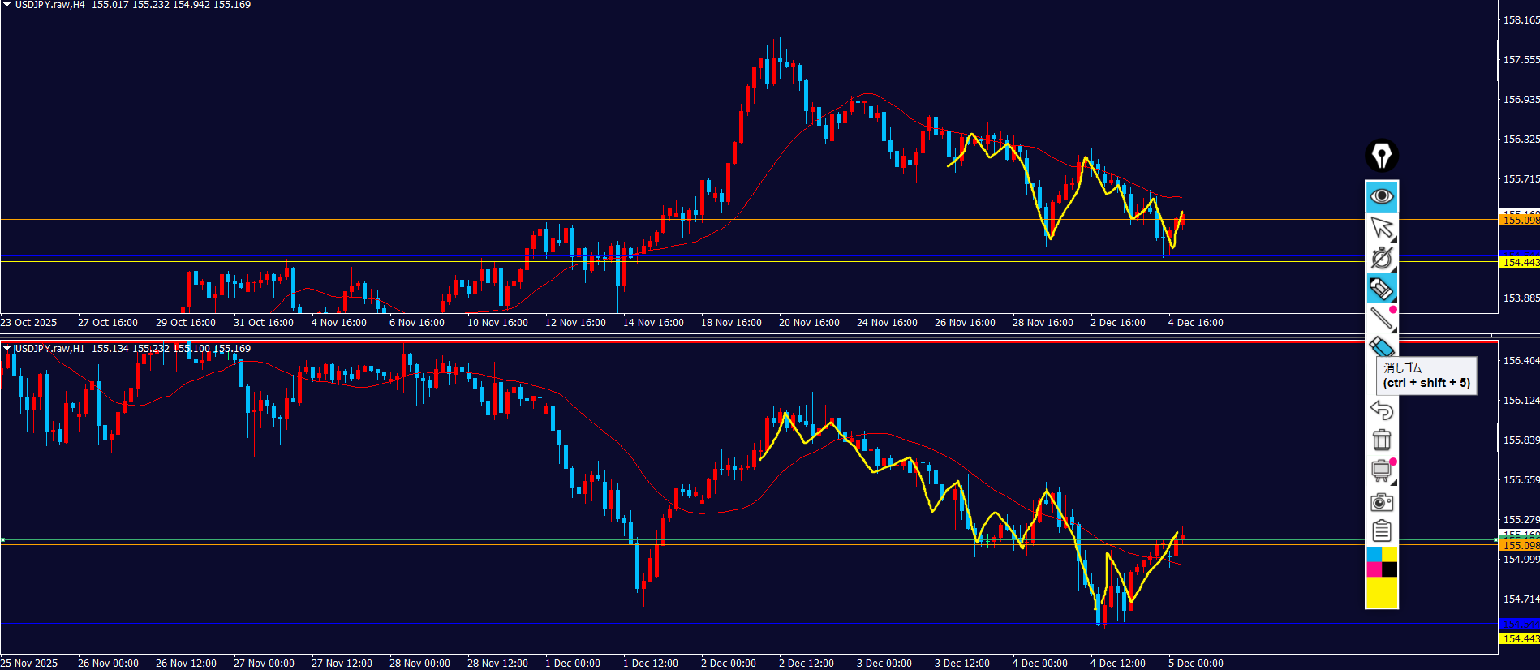Pick the black color swatch
The image size is (1540, 670).
click(x=1389, y=569)
